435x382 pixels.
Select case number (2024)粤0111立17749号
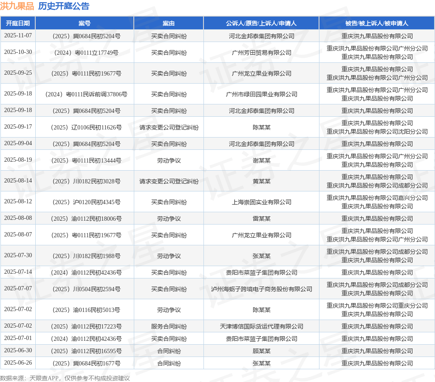coord(86,53)
